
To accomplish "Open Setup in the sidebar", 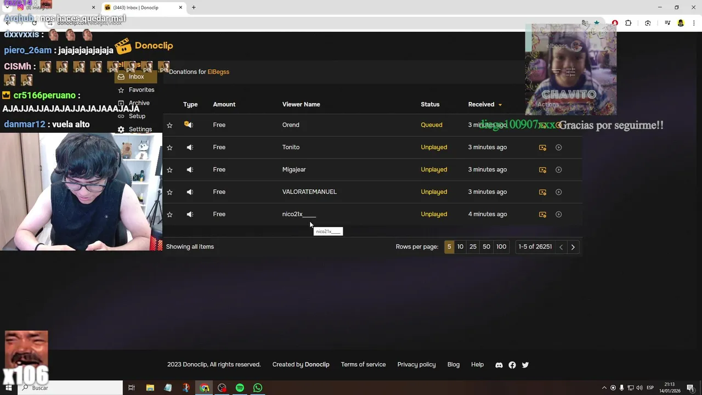I will point(135,116).
